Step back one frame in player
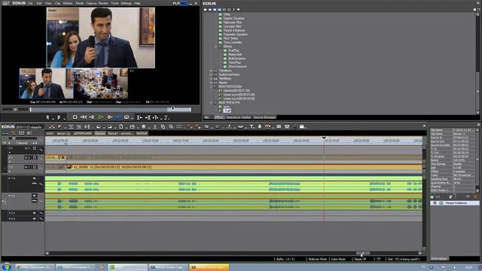 tap(92, 117)
